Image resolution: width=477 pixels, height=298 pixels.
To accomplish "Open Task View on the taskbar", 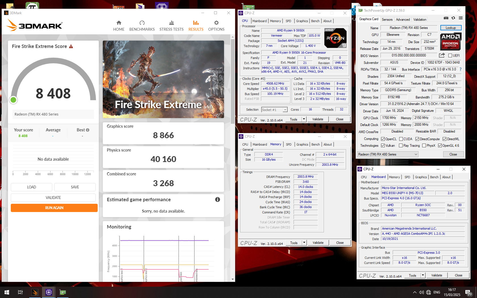I will [20, 292].
